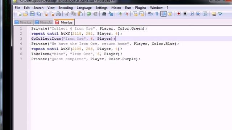Click line number 7 in the margin

(21, 59)
